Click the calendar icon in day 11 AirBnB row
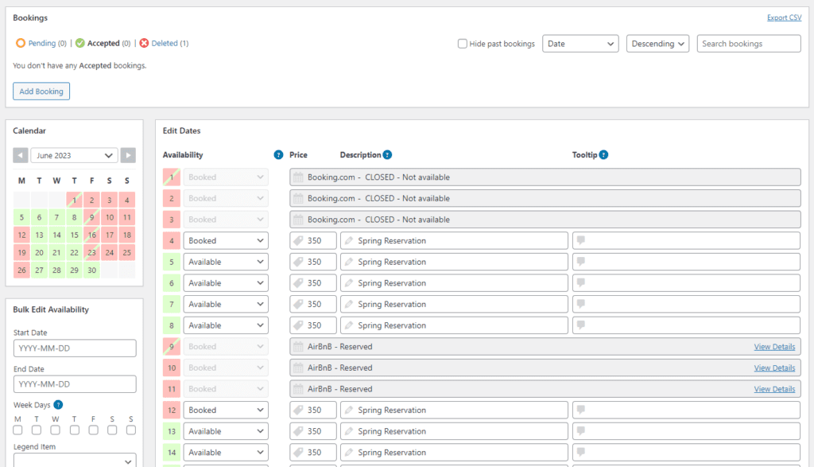The width and height of the screenshot is (814, 467). (x=298, y=388)
